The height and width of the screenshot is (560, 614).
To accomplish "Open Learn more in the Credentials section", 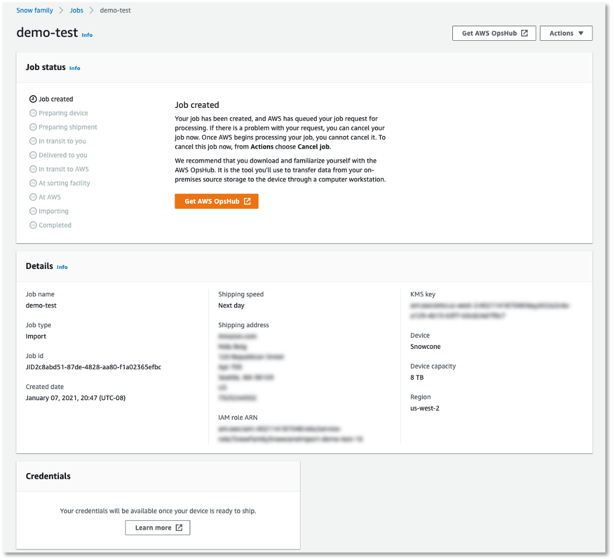I will pyautogui.click(x=158, y=527).
